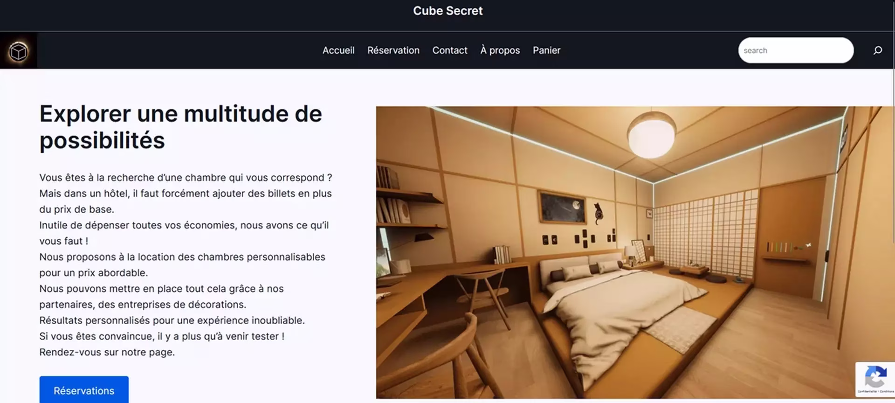Image resolution: width=895 pixels, height=403 pixels.
Task: Click the Japanese-style bedroom image
Action: 635,252
